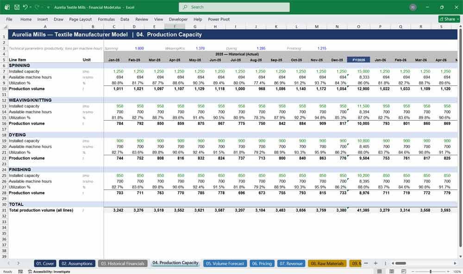
Task: Open the Share dropdown button
Action: coord(449,19)
